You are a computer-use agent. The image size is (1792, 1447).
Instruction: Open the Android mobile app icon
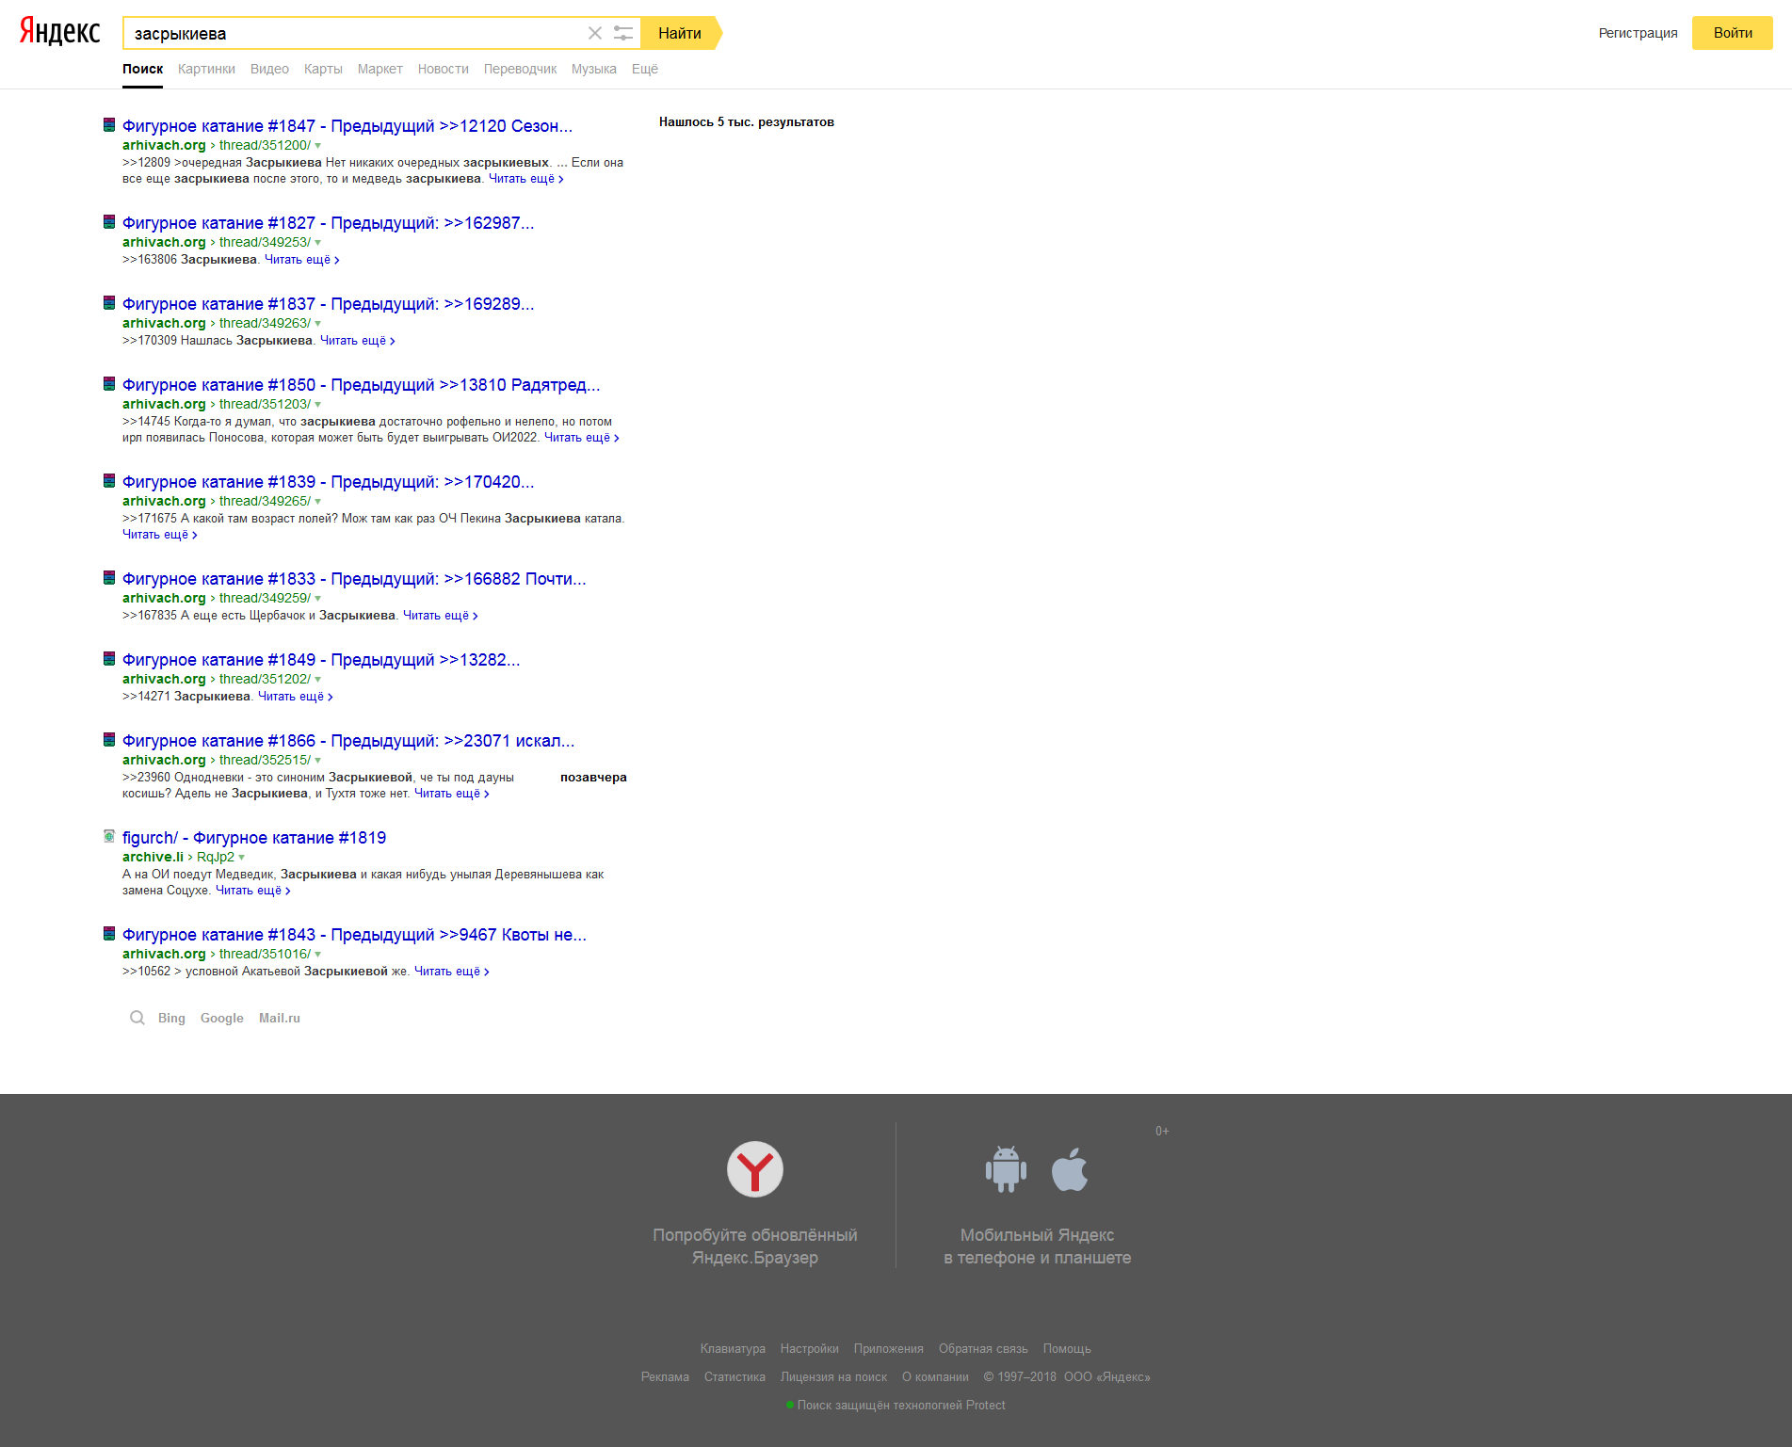1006,1169
